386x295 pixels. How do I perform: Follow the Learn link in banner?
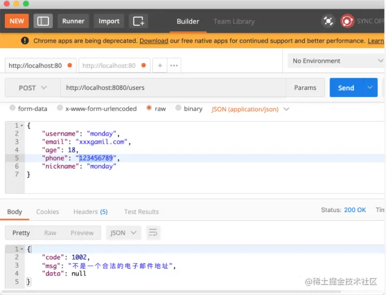tap(376, 40)
